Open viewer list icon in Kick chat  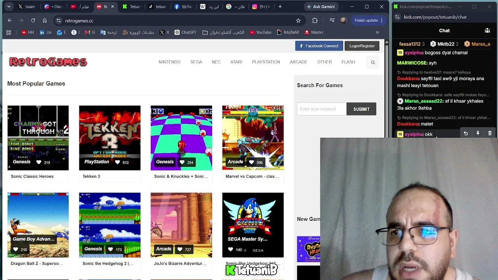[487, 31]
